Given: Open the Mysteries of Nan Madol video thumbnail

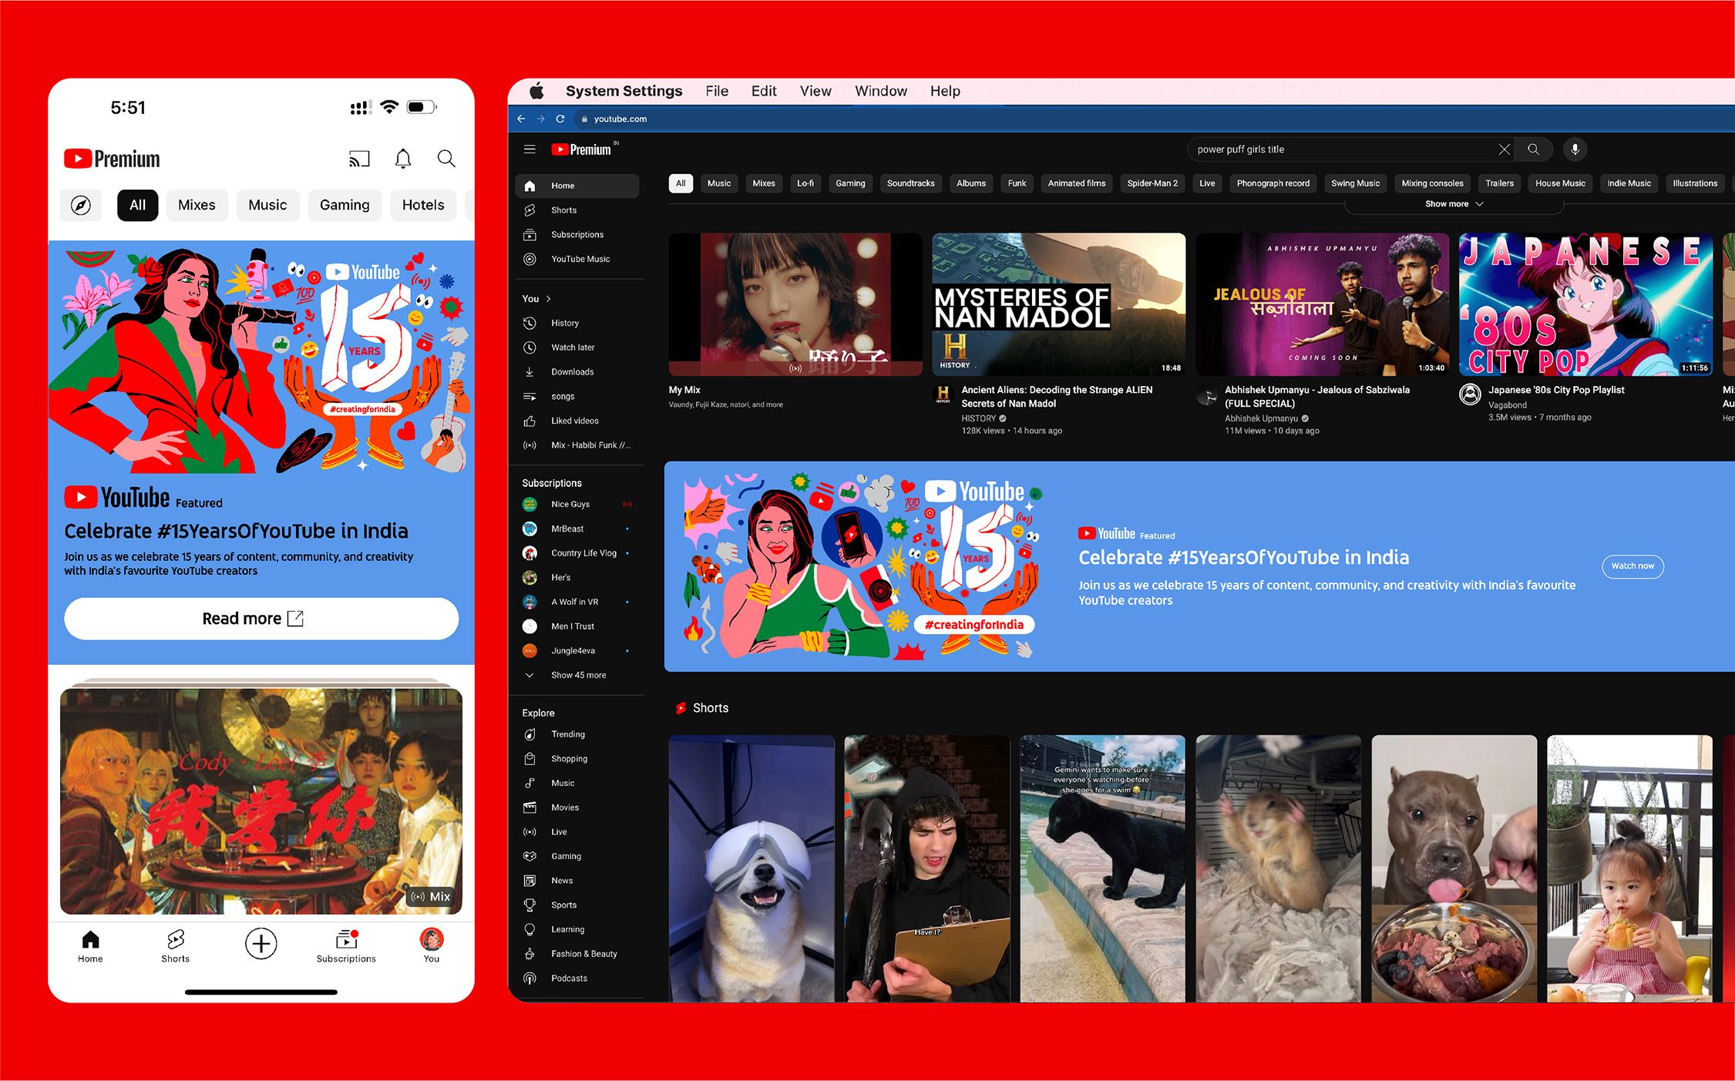Looking at the screenshot, I should point(1058,304).
